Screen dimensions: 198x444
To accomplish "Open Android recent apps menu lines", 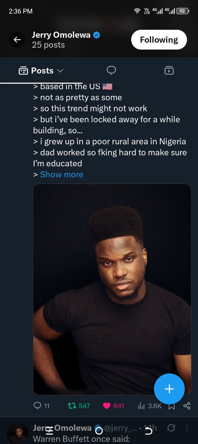I will click(x=49, y=430).
